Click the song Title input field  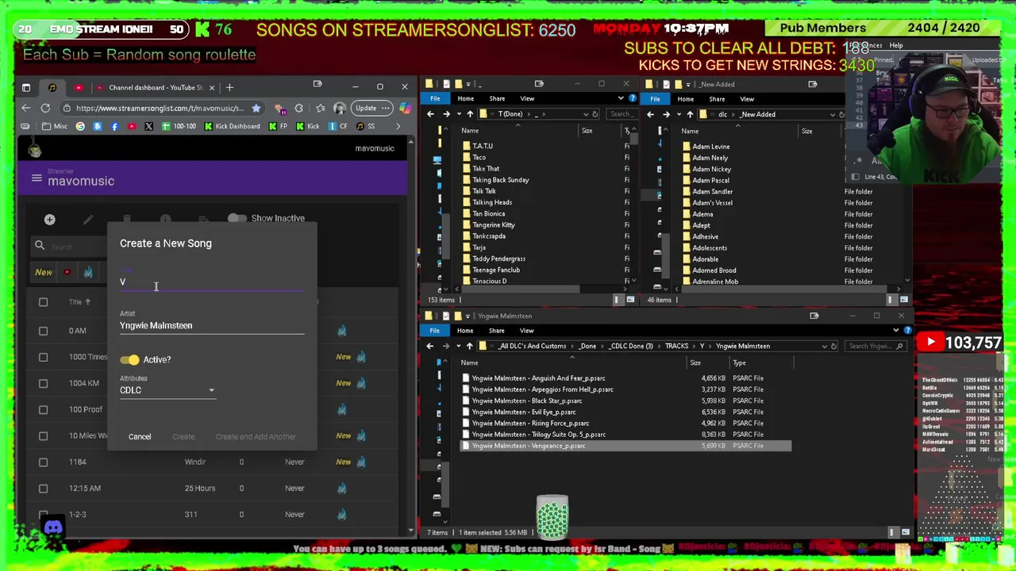(x=212, y=282)
